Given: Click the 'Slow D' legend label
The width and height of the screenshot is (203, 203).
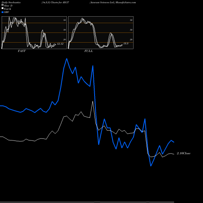Looking at the screenshot, I should click(x=8, y=6).
